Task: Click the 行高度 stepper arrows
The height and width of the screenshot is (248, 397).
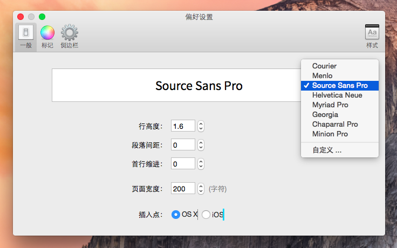Action: [201, 126]
